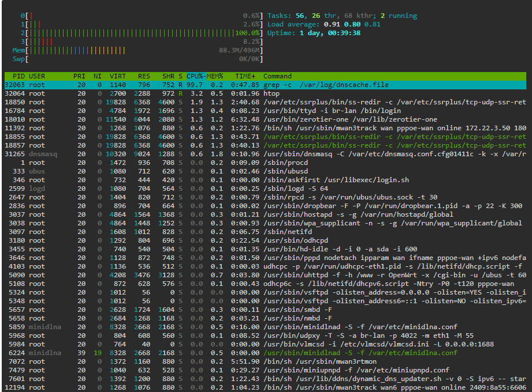Sort by the RES column header
The image size is (532, 392).
(x=144, y=76)
